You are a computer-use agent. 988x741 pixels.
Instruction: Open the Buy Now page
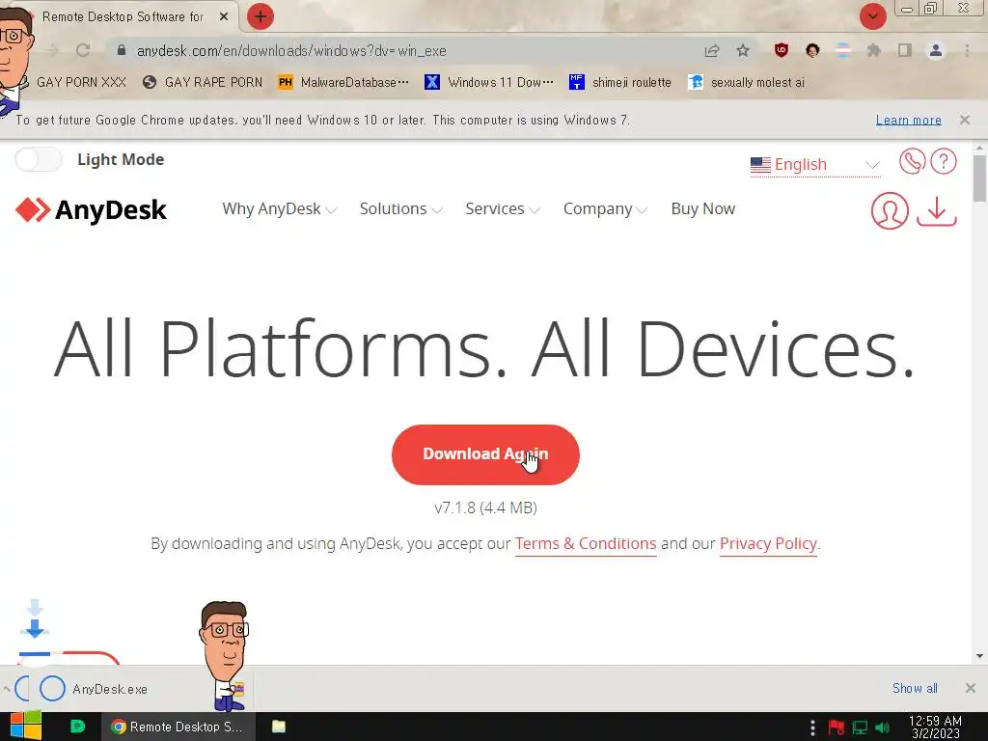703,208
